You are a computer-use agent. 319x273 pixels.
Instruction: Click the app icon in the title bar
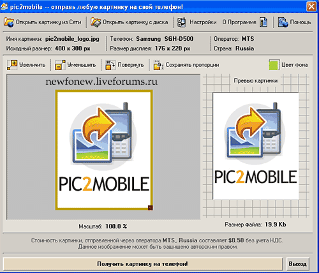[x=4, y=6]
